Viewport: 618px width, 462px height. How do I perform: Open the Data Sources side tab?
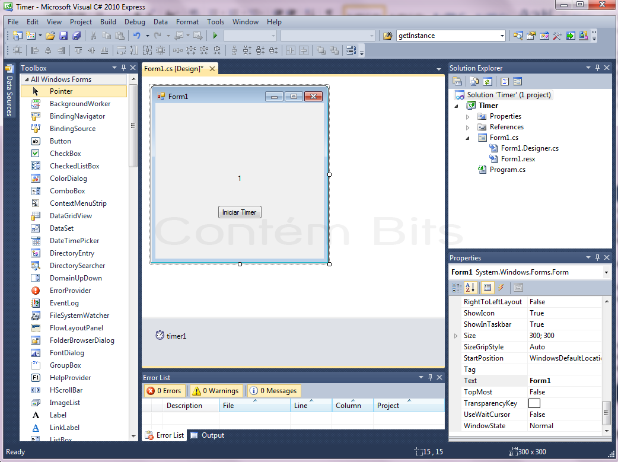tap(9, 91)
